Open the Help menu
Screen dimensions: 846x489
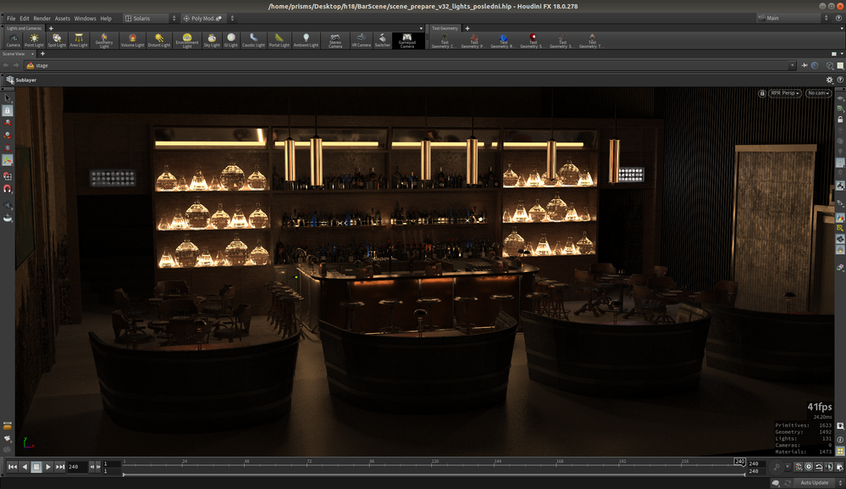106,19
